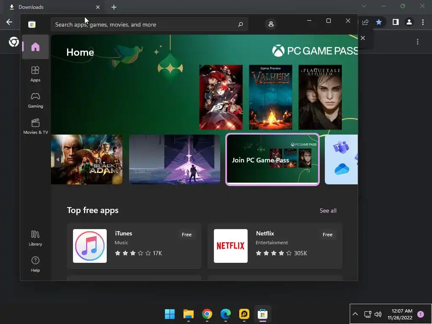Viewport: 432px width, 324px height.
Task: Click Free button for iTunes
Action: (x=186, y=235)
